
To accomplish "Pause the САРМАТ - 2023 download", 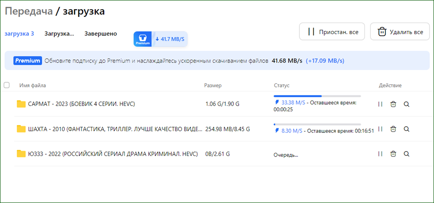I will [x=380, y=104].
